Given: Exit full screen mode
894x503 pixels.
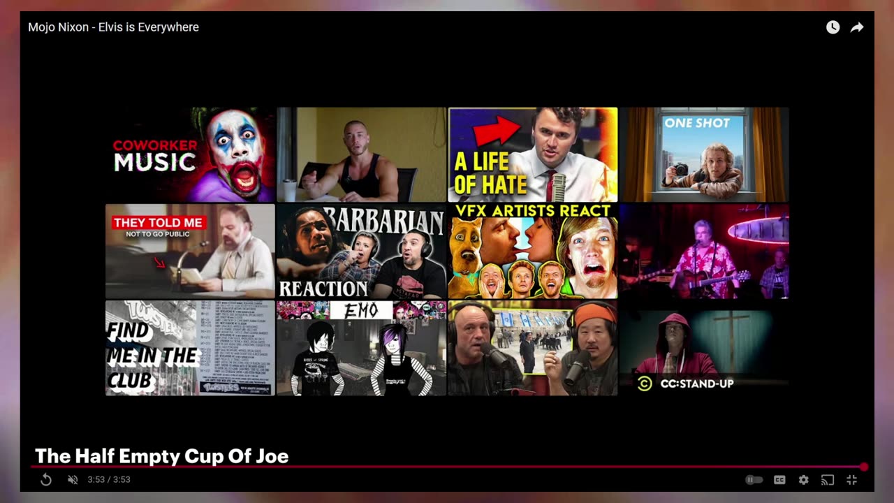Looking at the screenshot, I should click(851, 480).
